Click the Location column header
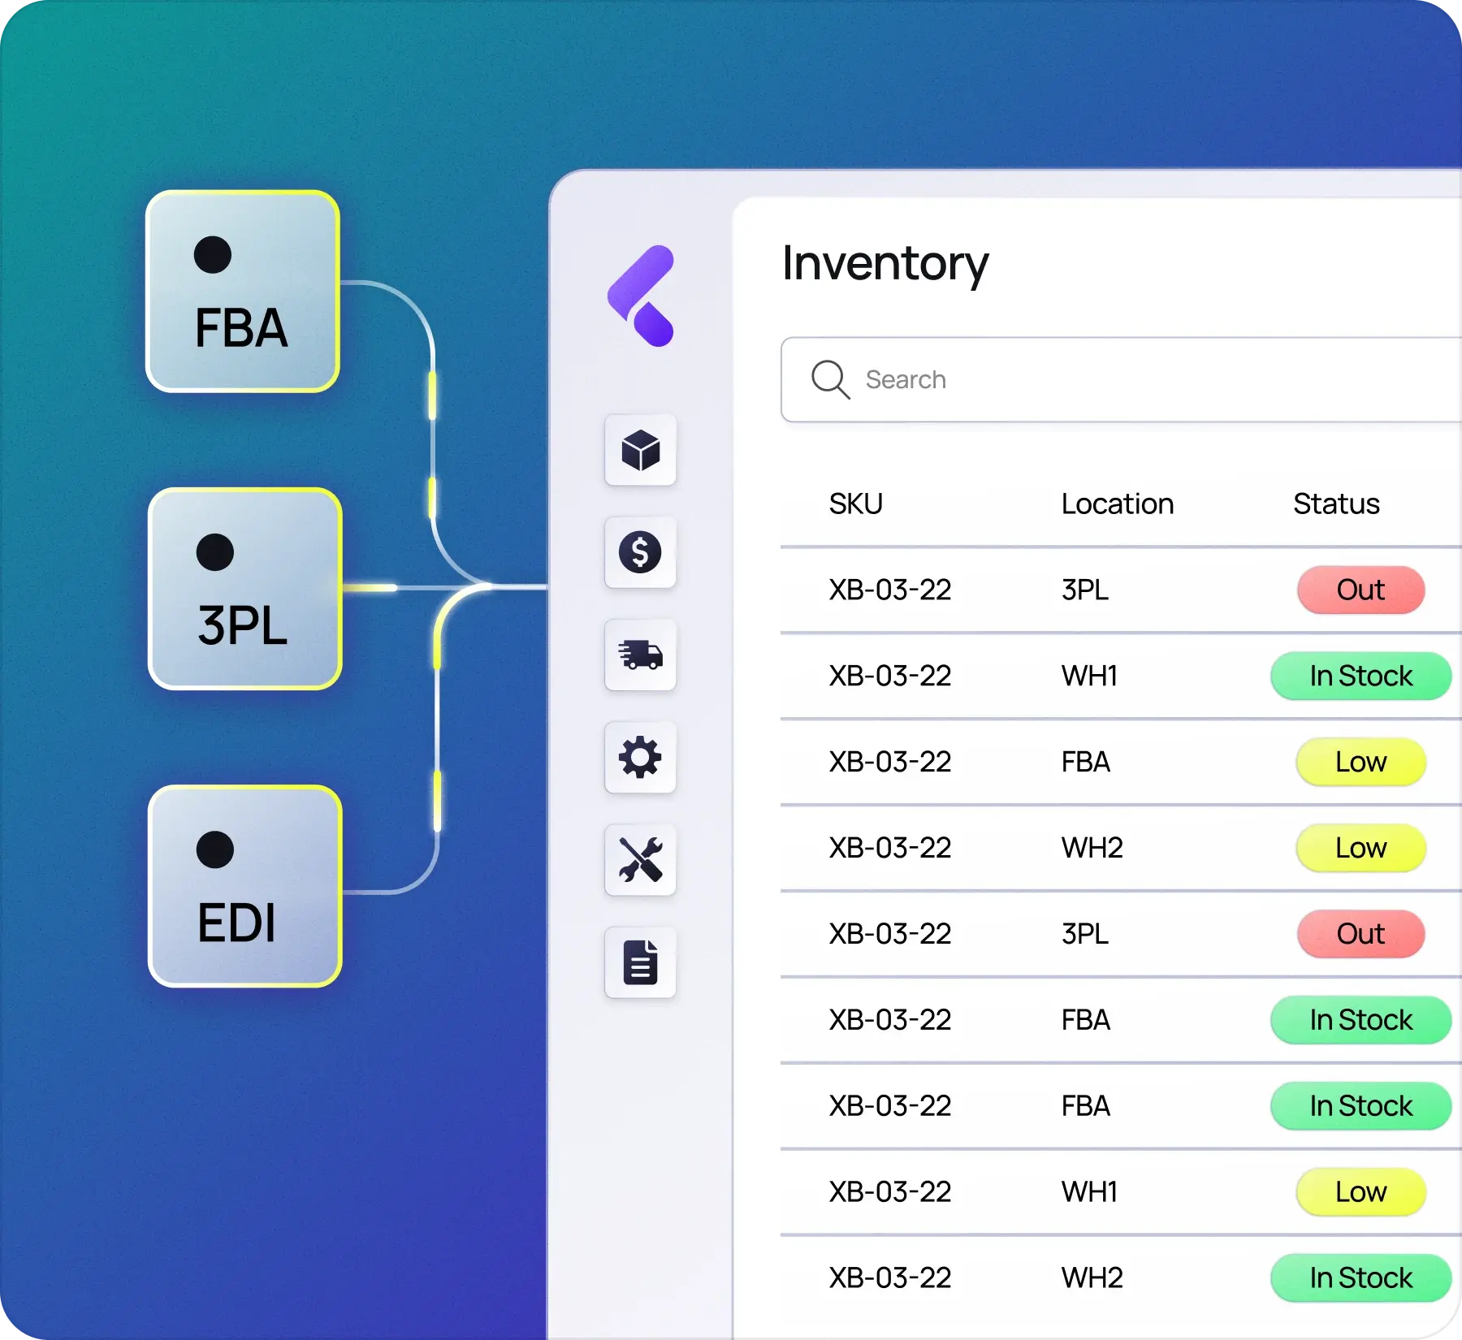Screen dimensions: 1462x1340 tap(1118, 504)
